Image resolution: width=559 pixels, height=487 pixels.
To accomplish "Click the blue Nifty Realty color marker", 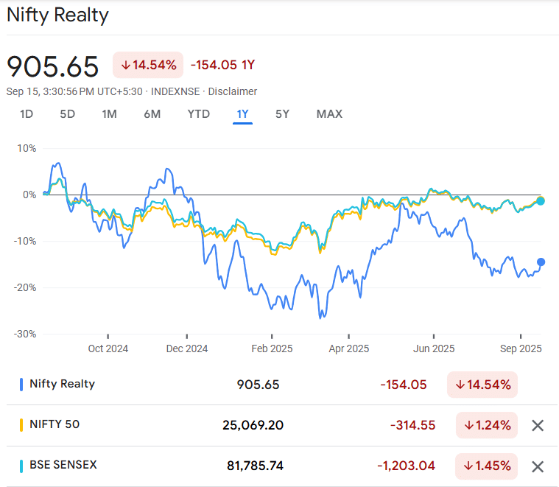I will tap(21, 385).
